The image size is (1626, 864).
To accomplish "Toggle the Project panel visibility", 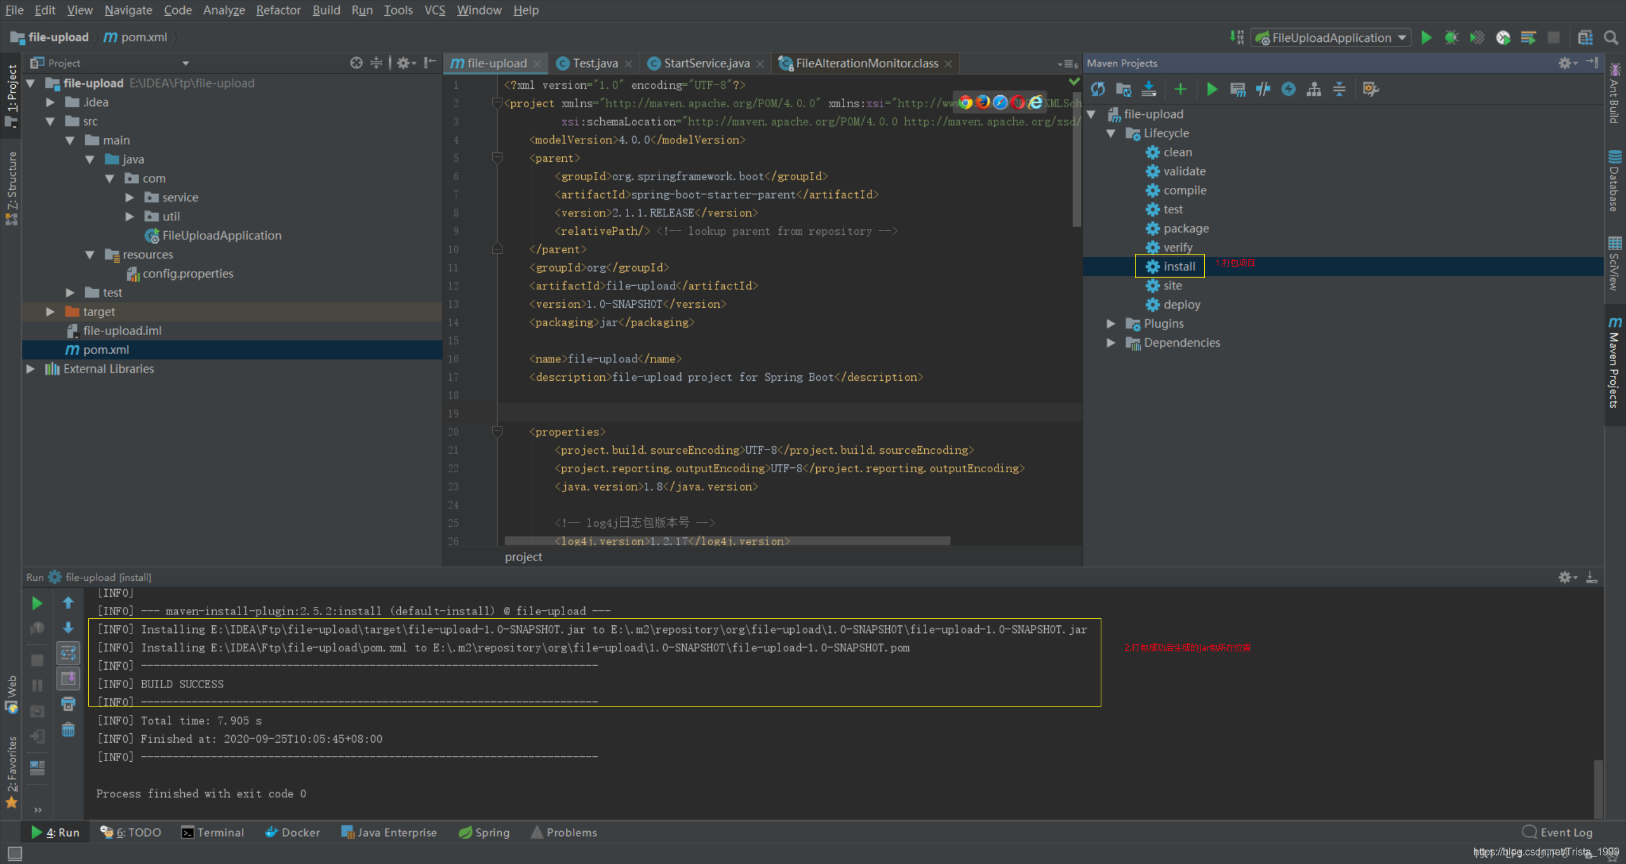I will (x=10, y=87).
